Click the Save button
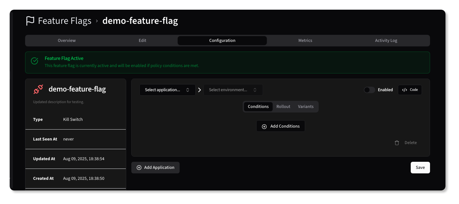Viewport: 459px width, 204px height. pos(420,167)
